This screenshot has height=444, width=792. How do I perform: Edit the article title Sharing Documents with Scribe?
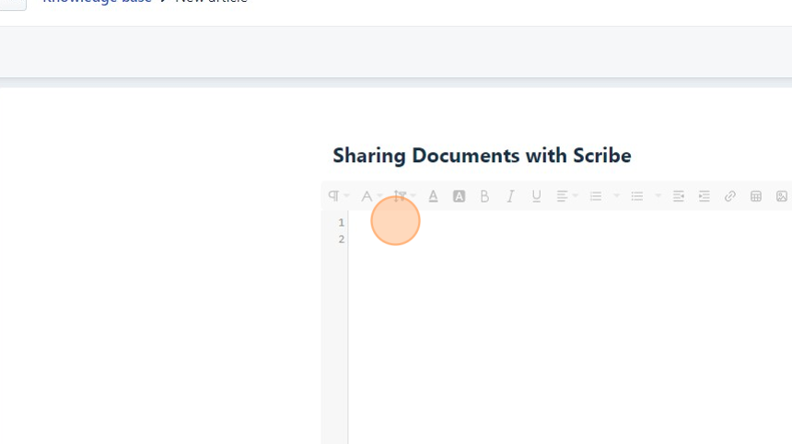(482, 156)
